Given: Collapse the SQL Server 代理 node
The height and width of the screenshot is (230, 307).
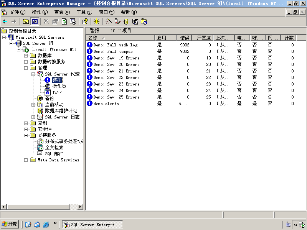Looking at the screenshot, I should point(33,74).
